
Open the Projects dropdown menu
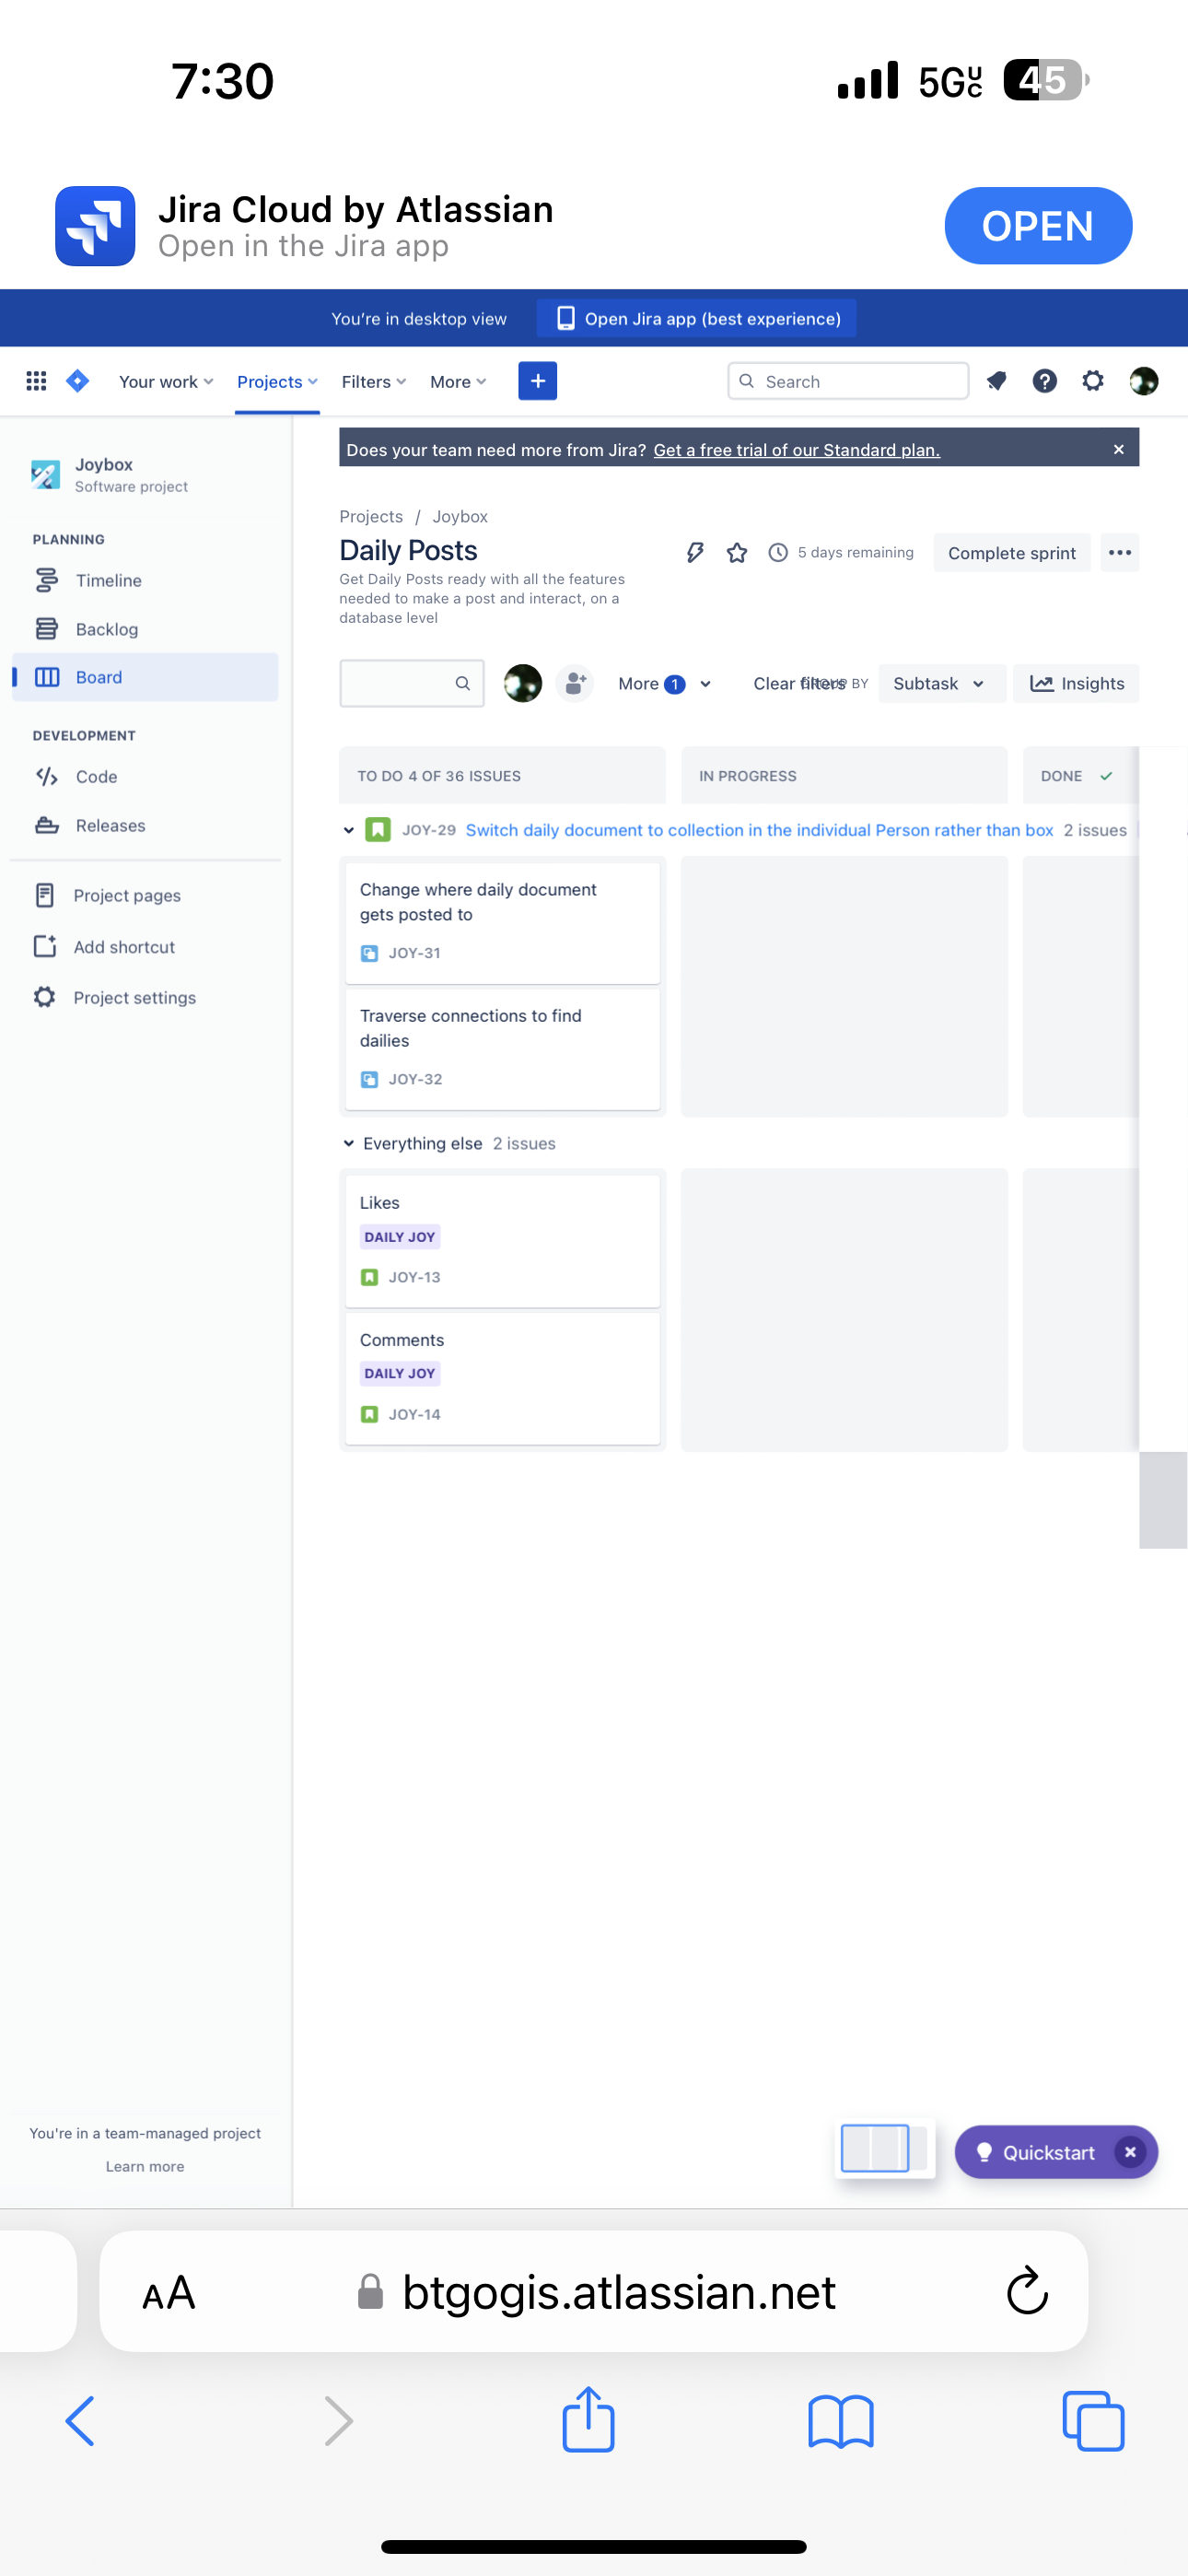tap(277, 381)
